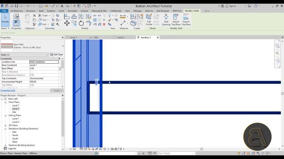Click the Wall Opening tool
The width and height of the screenshot is (284, 159).
166,20
